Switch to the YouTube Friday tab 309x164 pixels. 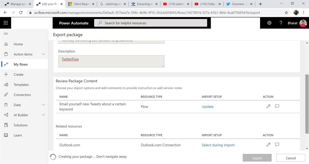pos(208,4)
